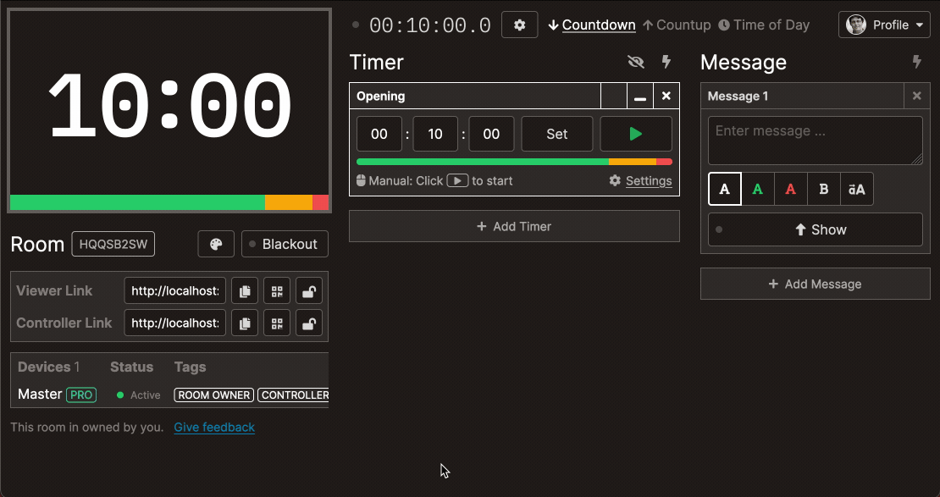Viewport: 940px width, 497px height.
Task: Open the Give feedback link
Action: pyautogui.click(x=214, y=427)
